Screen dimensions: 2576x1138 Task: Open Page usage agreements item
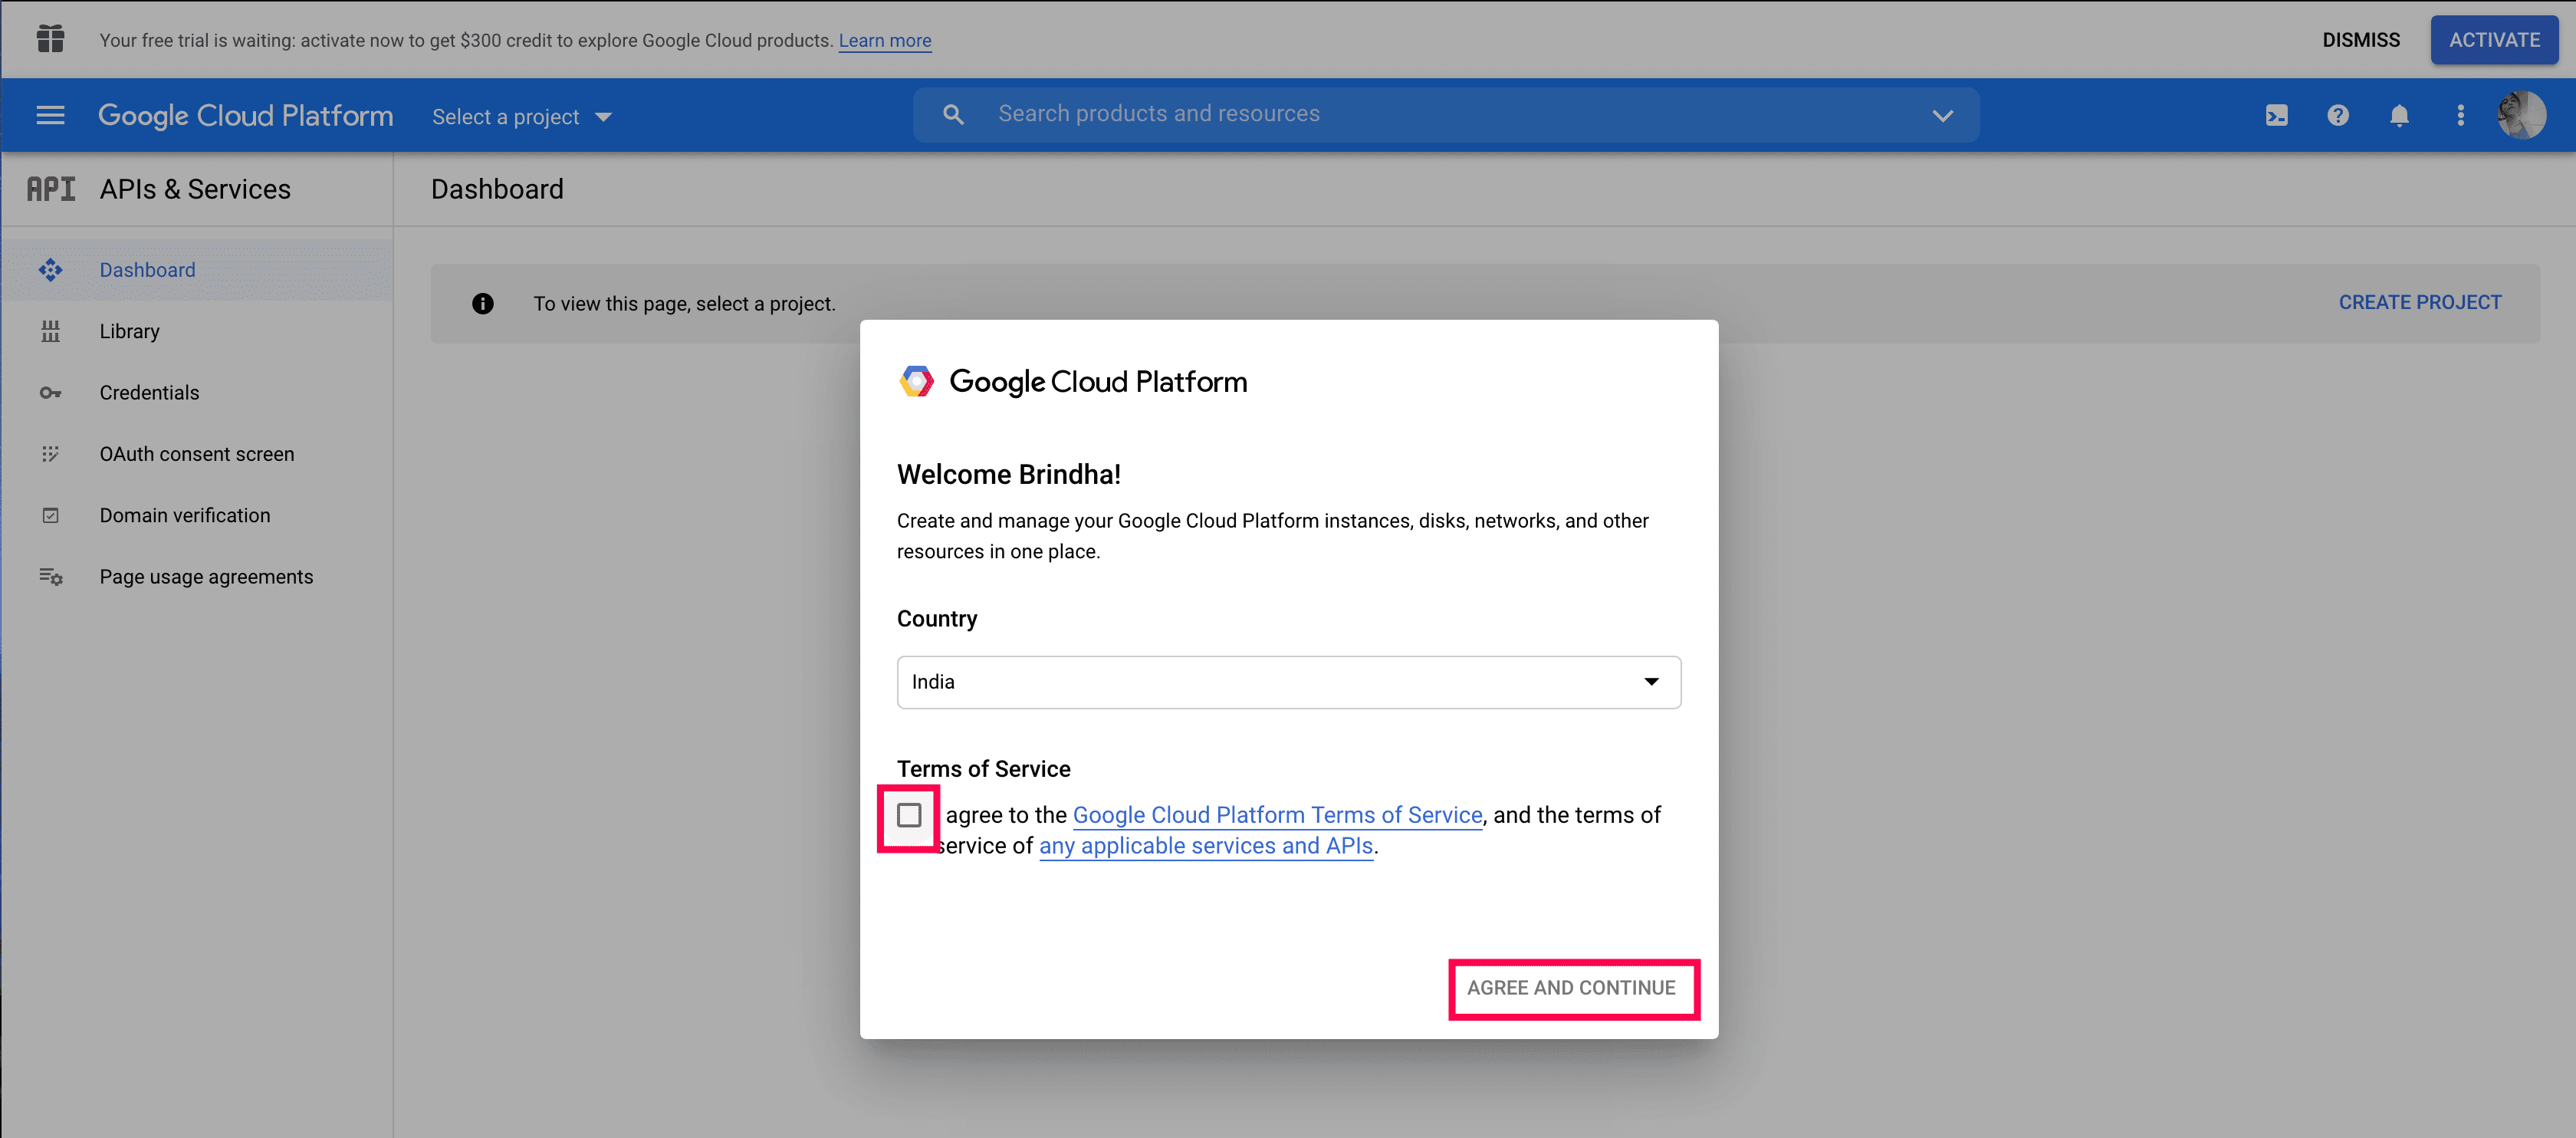(206, 577)
